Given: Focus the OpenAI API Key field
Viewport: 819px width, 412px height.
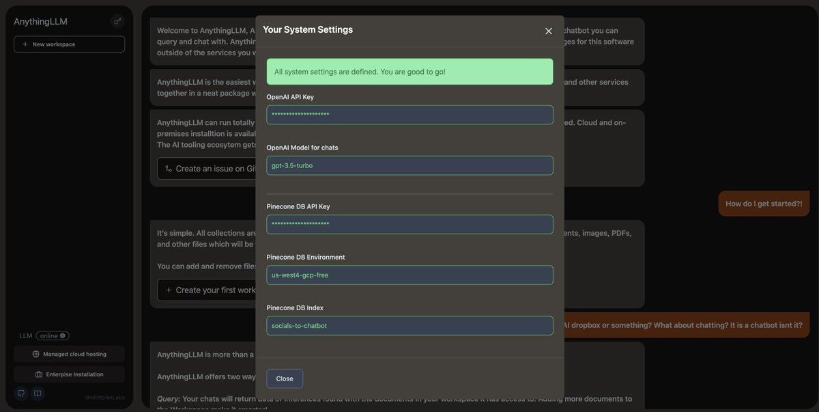Looking at the screenshot, I should (409, 115).
